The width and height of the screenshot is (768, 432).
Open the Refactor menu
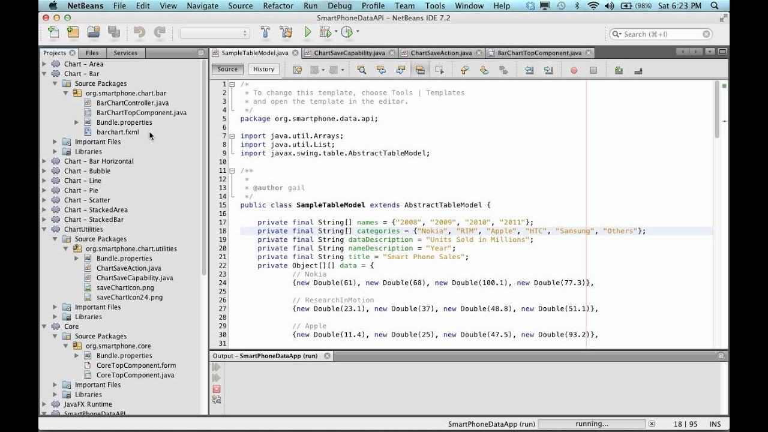point(278,6)
